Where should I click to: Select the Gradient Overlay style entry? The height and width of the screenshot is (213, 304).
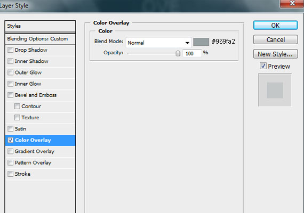coord(41,151)
